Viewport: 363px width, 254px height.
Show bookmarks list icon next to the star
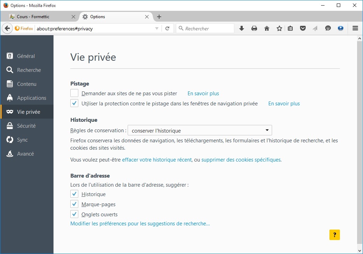pos(290,28)
